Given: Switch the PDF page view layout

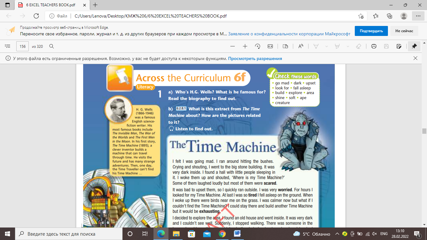Looking at the screenshot, I should point(285,46).
